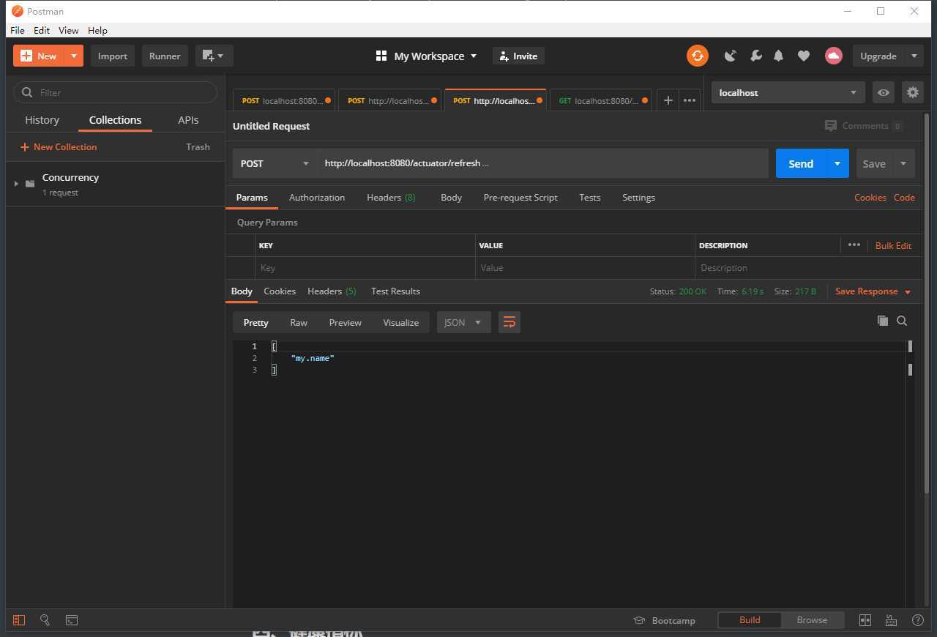
Task: Open Find and Replace icon in status bar
Action: (45, 620)
